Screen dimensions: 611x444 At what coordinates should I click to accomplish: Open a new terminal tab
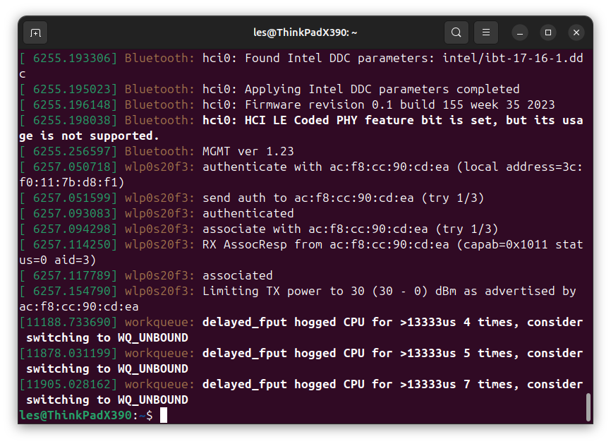coord(35,32)
